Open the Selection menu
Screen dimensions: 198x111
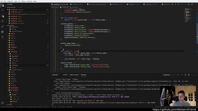10,1
